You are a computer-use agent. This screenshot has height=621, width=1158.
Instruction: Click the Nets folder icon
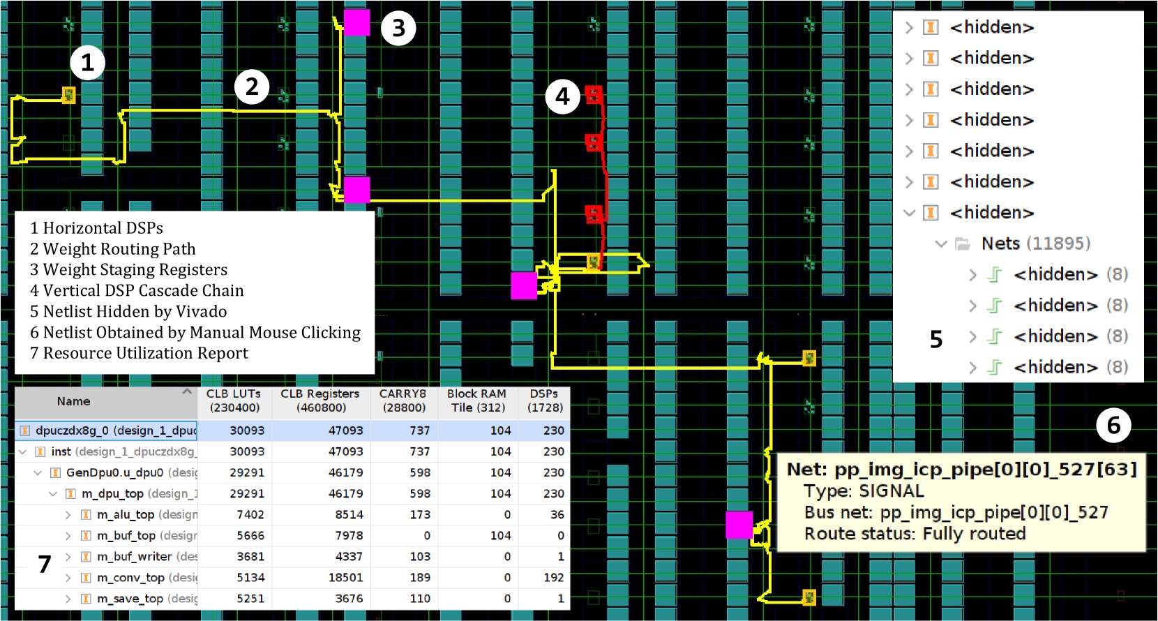[963, 244]
